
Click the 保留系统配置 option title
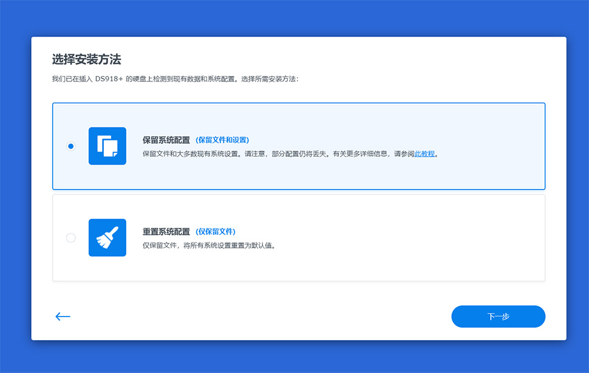point(166,140)
